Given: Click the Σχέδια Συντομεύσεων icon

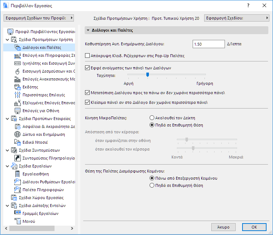Looking at the screenshot, I should (14, 150).
